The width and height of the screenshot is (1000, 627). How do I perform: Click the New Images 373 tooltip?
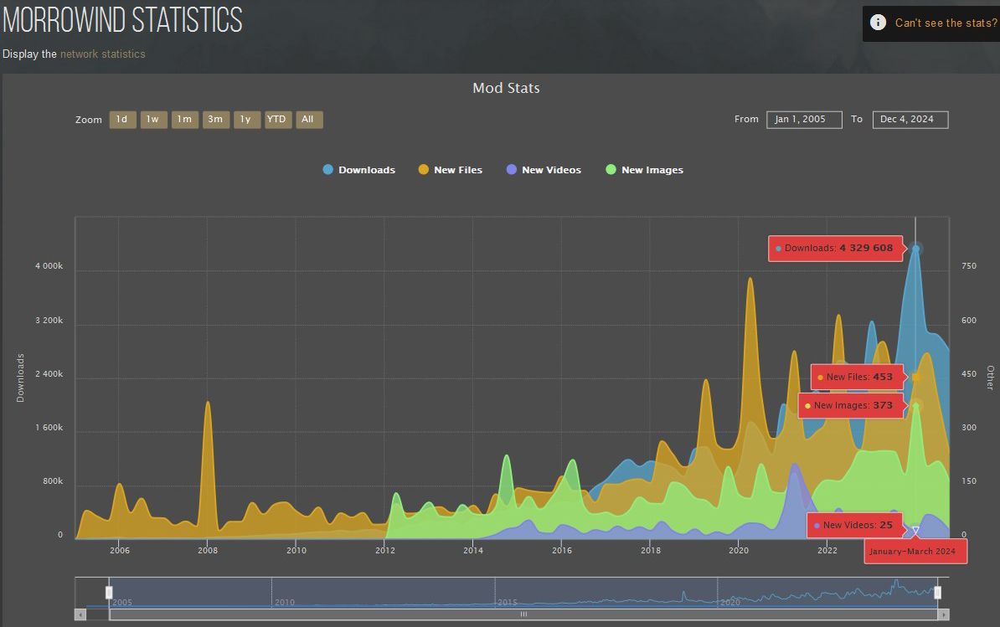pos(852,406)
